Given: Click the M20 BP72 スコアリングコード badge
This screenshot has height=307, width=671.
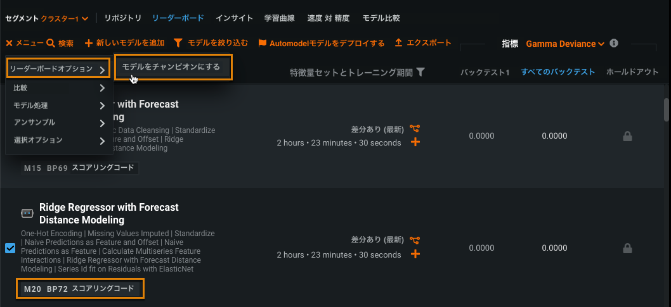Looking at the screenshot, I should point(80,289).
